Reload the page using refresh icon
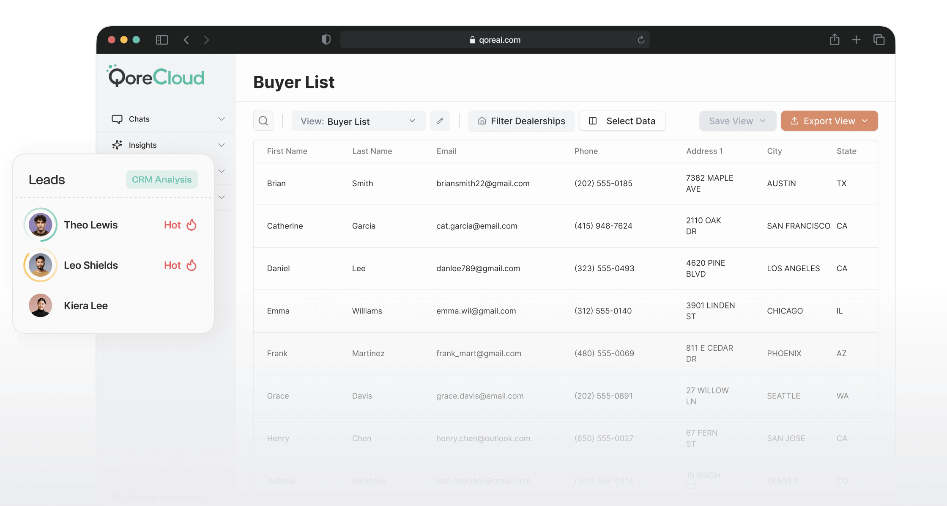 641,40
